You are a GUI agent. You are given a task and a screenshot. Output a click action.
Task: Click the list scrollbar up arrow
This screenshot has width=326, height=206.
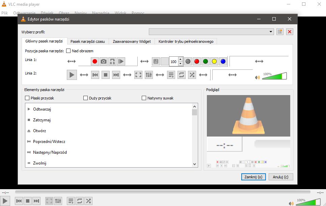(x=195, y=107)
